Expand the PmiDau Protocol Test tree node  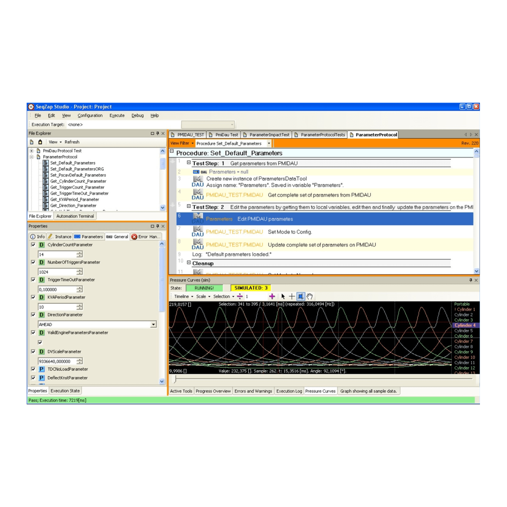click(x=31, y=151)
